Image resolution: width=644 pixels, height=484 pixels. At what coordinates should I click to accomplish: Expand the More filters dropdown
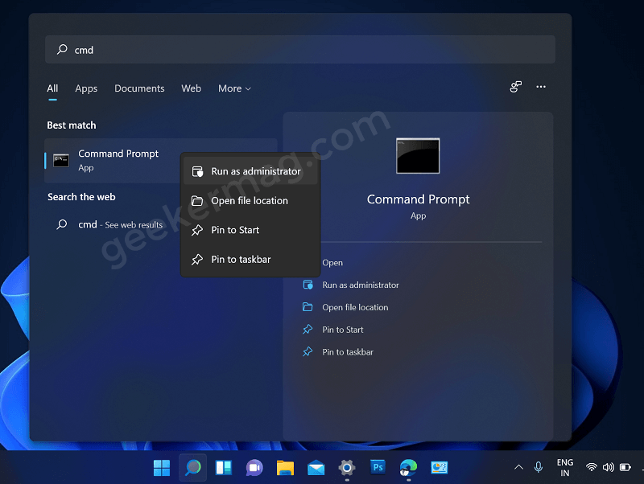click(234, 88)
